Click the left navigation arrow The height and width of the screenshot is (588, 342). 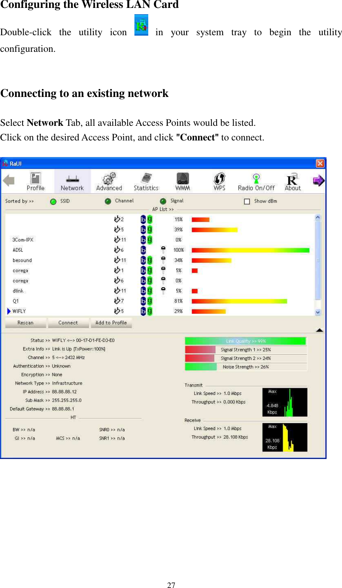tap(9, 181)
